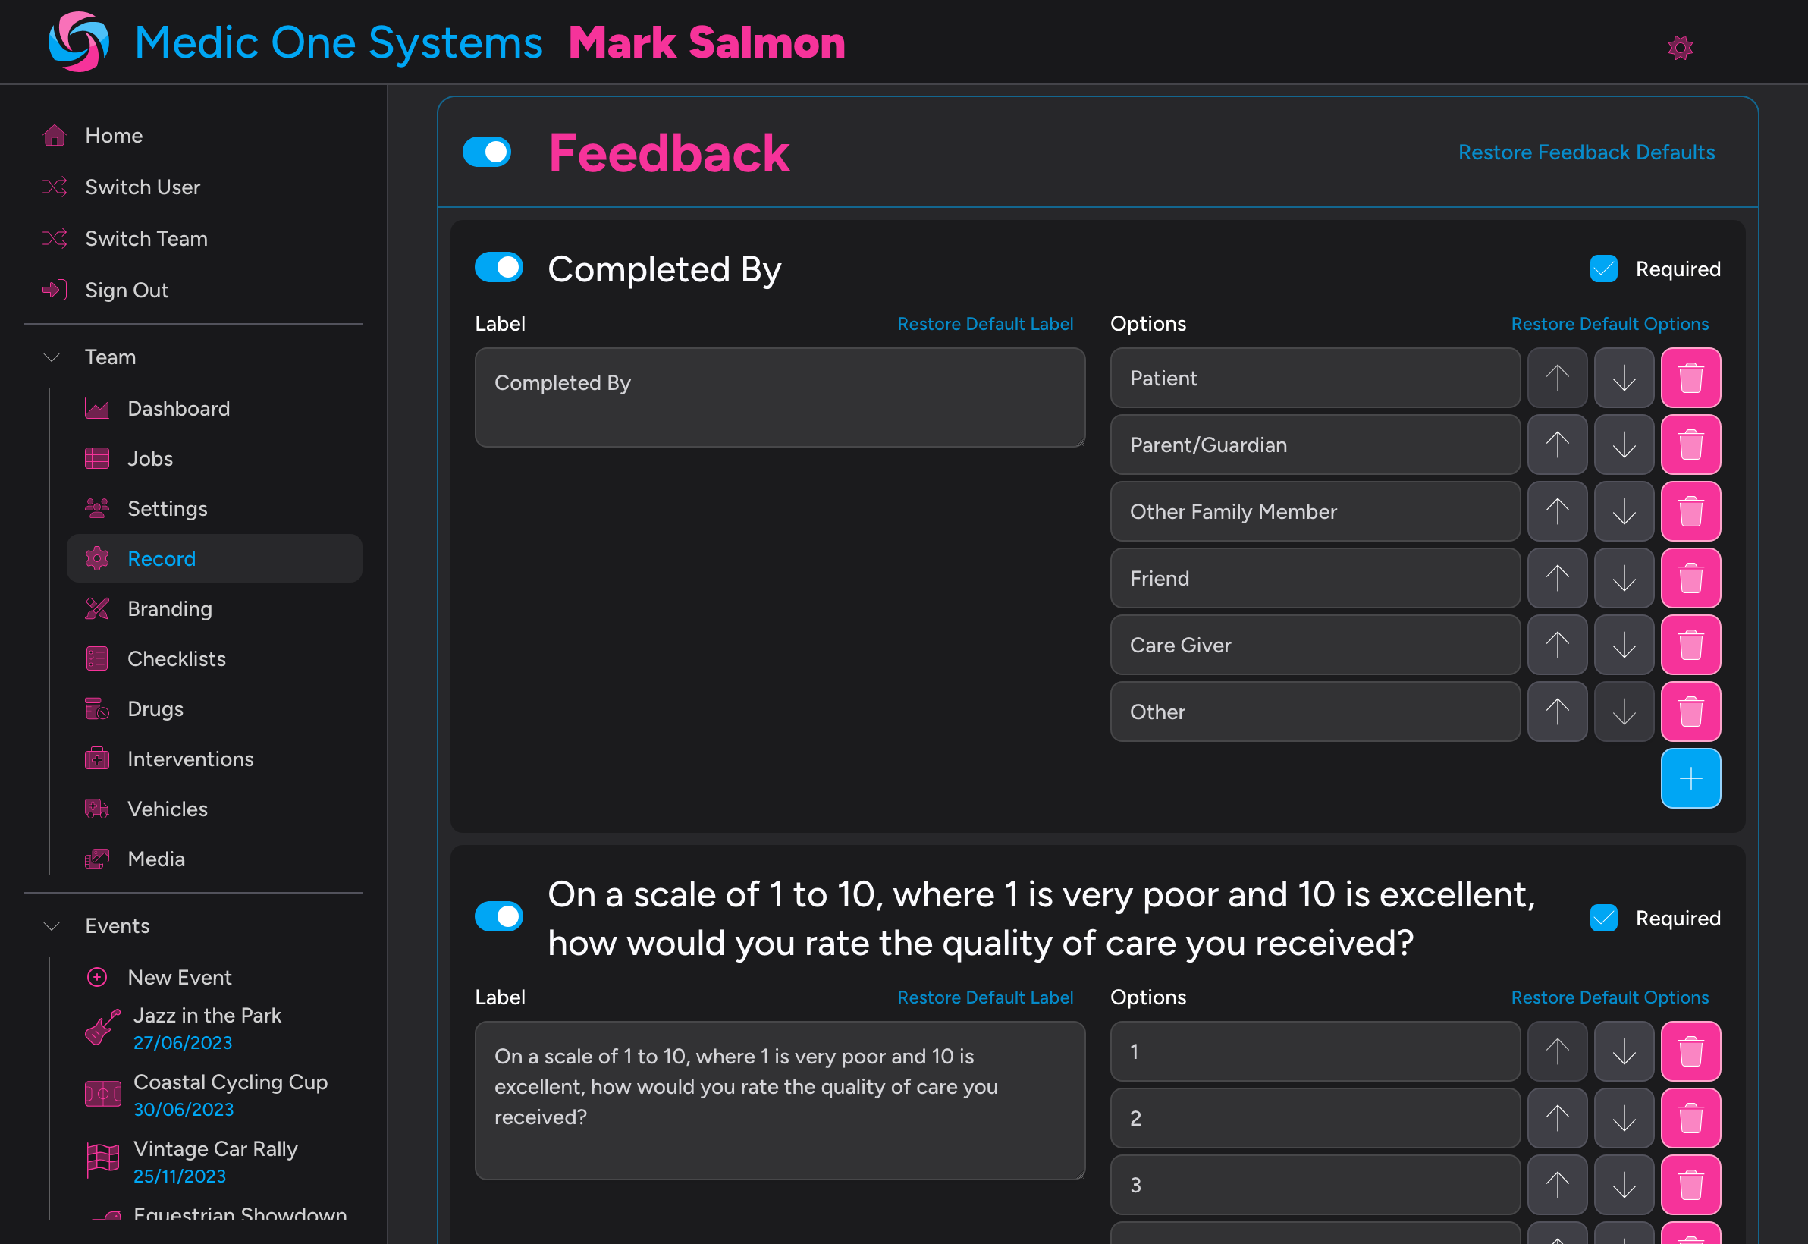
Task: Disable the Completed By question toggle
Action: (x=499, y=267)
